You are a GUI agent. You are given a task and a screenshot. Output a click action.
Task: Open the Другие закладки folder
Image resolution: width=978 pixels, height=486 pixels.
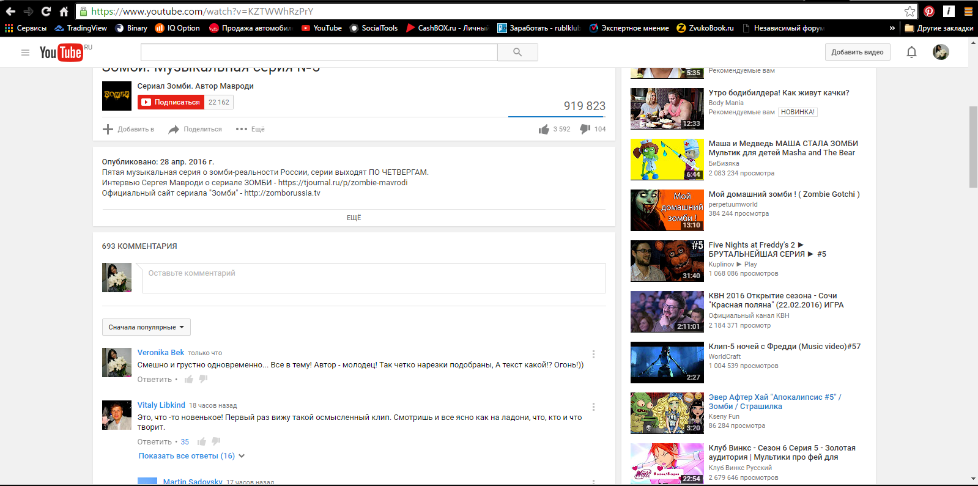(x=939, y=28)
